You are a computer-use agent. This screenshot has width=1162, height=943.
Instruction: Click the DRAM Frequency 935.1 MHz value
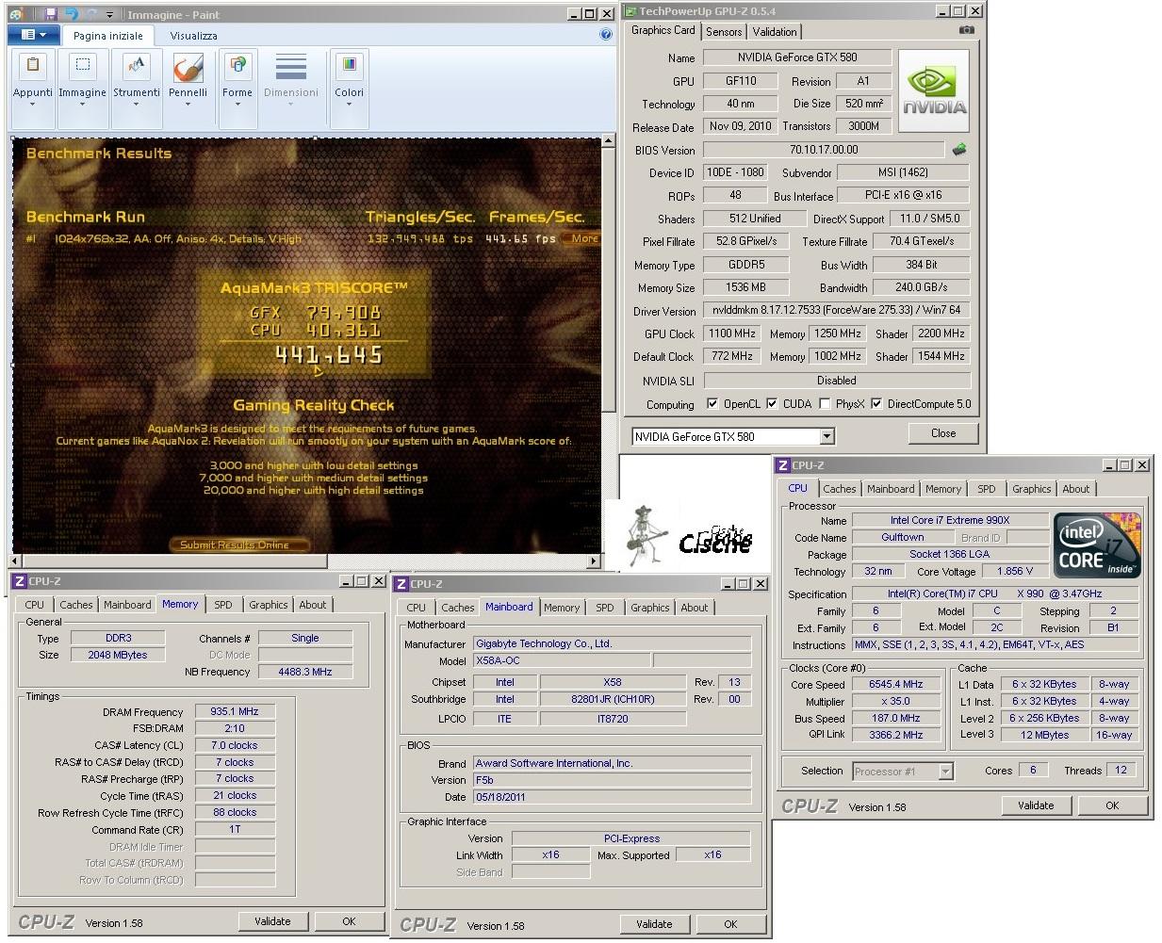pyautogui.click(x=235, y=712)
